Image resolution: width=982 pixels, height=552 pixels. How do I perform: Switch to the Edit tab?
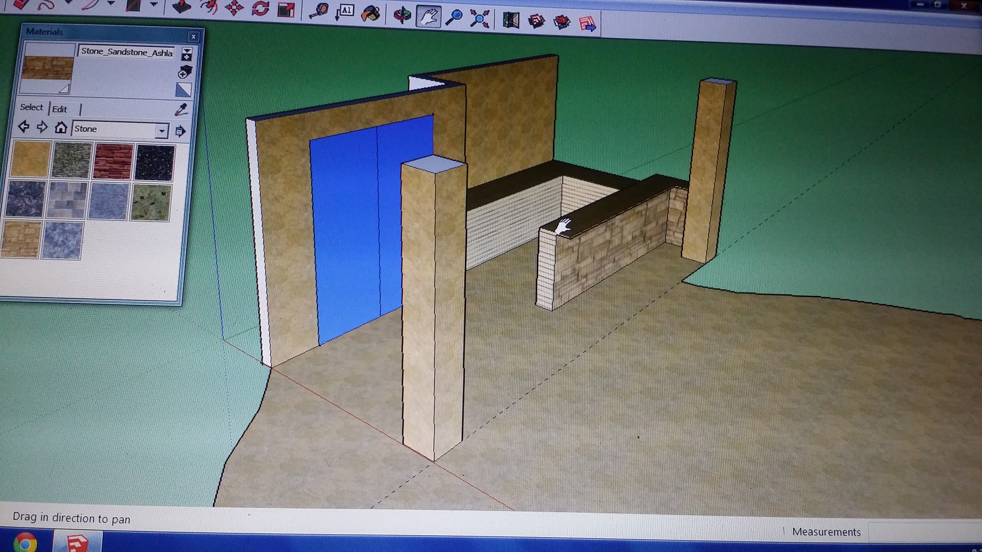pyautogui.click(x=59, y=109)
